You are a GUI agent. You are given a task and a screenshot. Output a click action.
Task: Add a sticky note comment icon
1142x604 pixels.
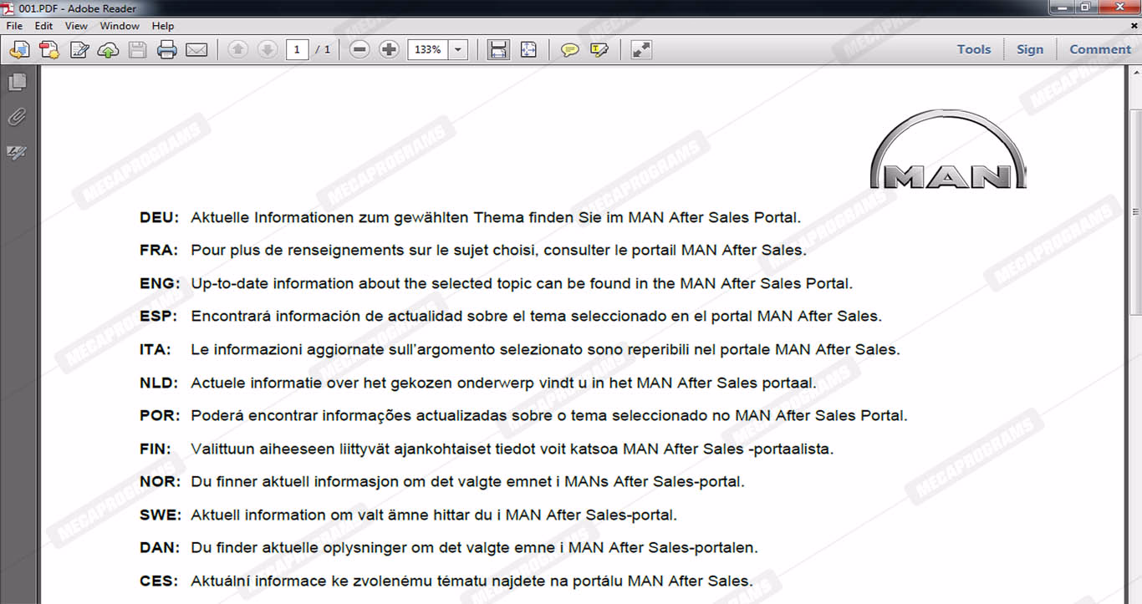[x=570, y=50]
